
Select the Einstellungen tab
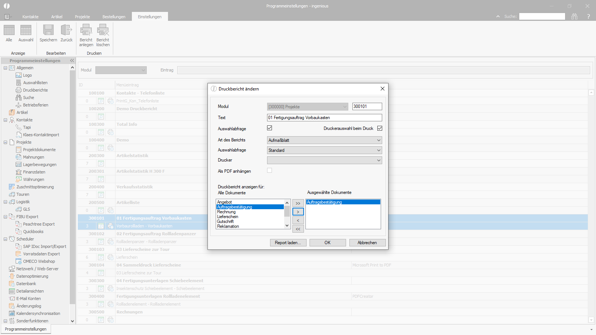(x=150, y=17)
